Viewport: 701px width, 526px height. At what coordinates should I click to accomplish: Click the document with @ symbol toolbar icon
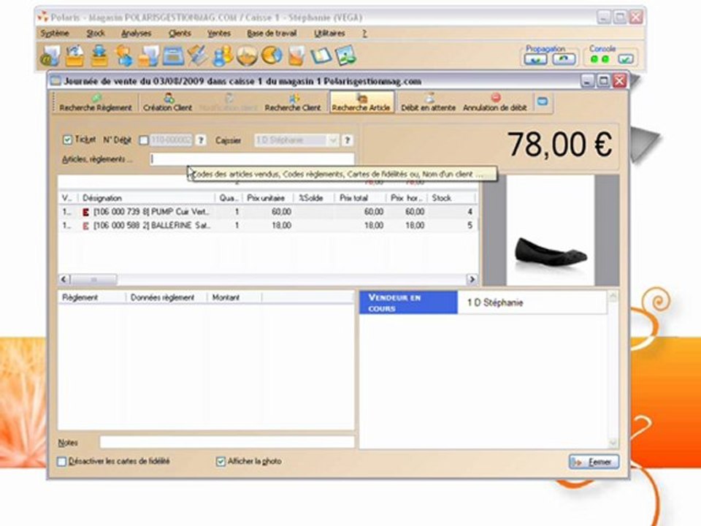[x=50, y=56]
